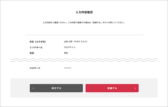
Task: Click the instruction text under the heading
Action: coord(84,22)
